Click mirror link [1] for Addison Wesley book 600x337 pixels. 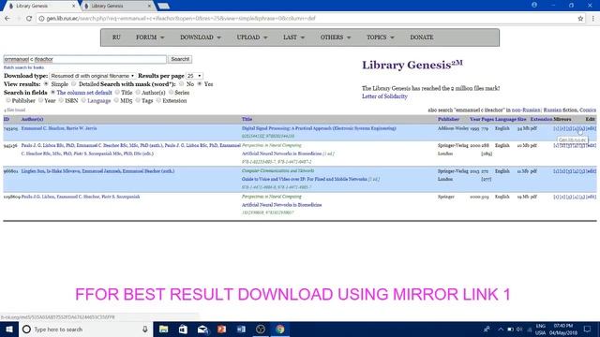coord(556,128)
